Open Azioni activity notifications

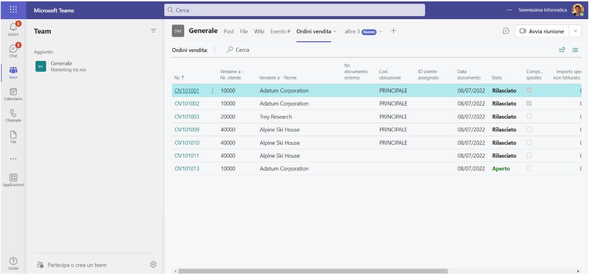(13, 29)
